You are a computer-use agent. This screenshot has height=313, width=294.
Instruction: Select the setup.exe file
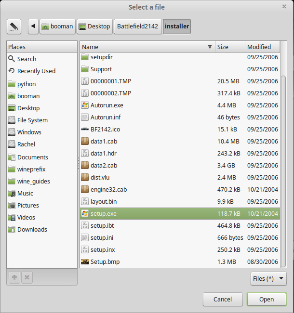180,214
